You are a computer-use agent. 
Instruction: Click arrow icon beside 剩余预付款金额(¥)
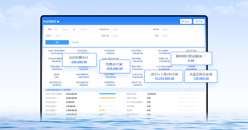[x=204, y=56]
